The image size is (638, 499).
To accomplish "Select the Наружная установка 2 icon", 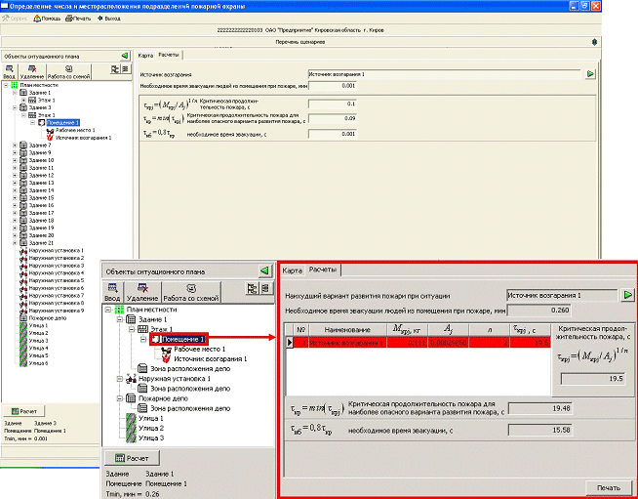I will tap(22, 258).
